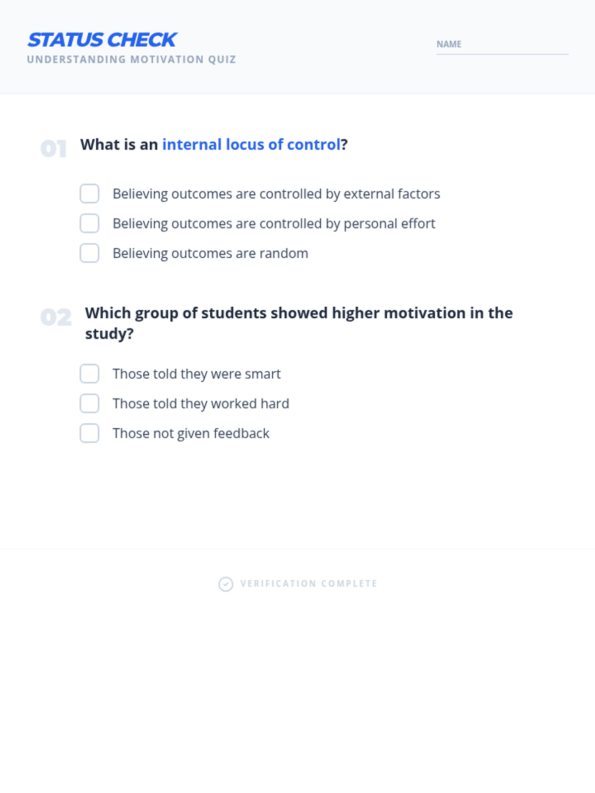Check the box beside "Those told they worked hard"
The height and width of the screenshot is (793, 595).
[x=90, y=403]
